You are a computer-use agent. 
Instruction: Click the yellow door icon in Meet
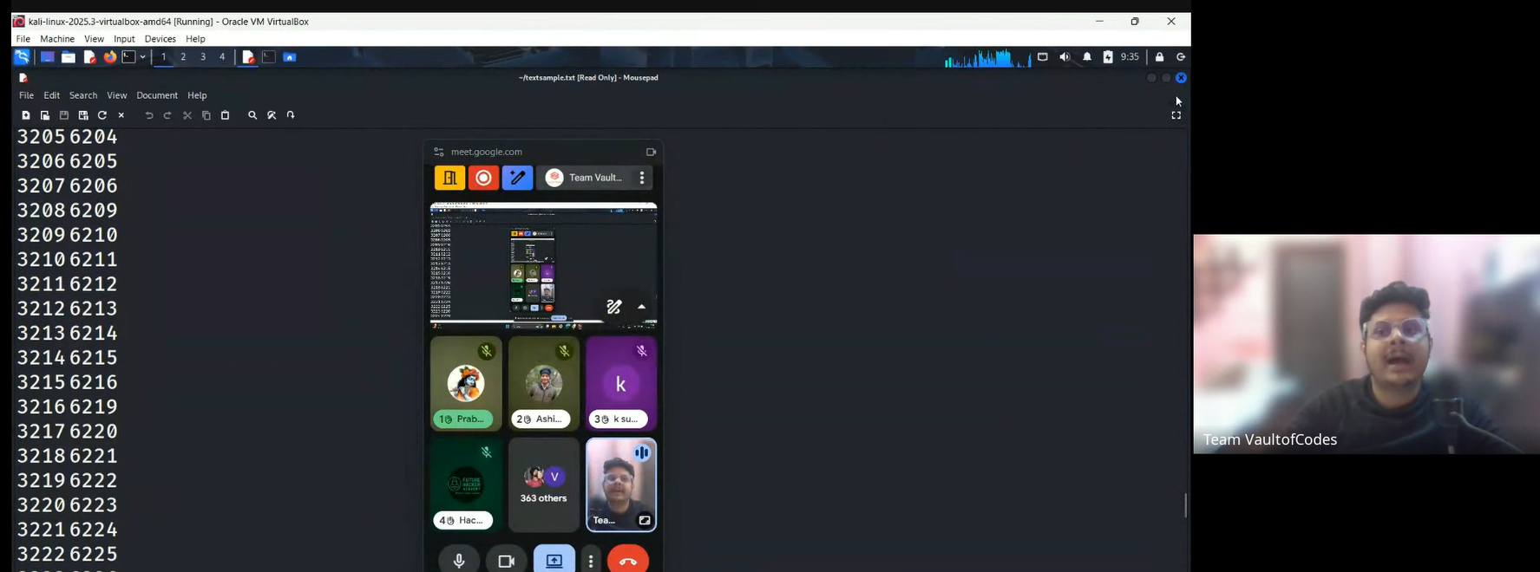449,178
